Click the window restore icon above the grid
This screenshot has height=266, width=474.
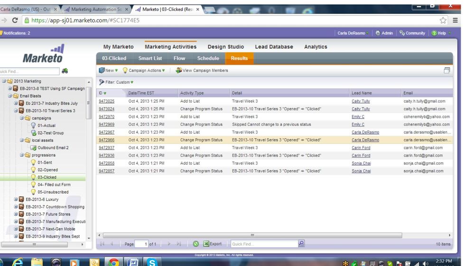pyautogui.click(x=446, y=71)
